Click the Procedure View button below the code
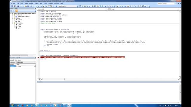191x107 pixels. click(38, 79)
